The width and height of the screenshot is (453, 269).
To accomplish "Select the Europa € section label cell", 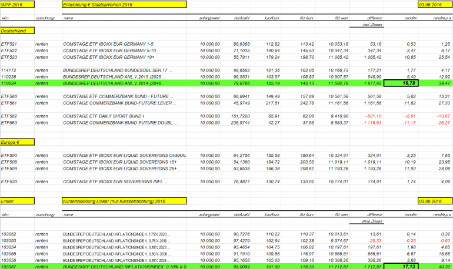I will 17,142.
